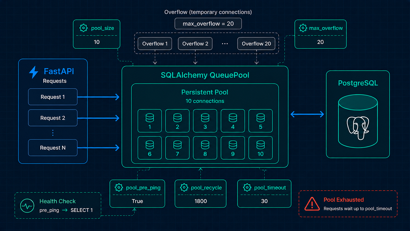This screenshot has height=231, width=410.
Task: Click the pool_timeout parameter name
Action: (270, 188)
